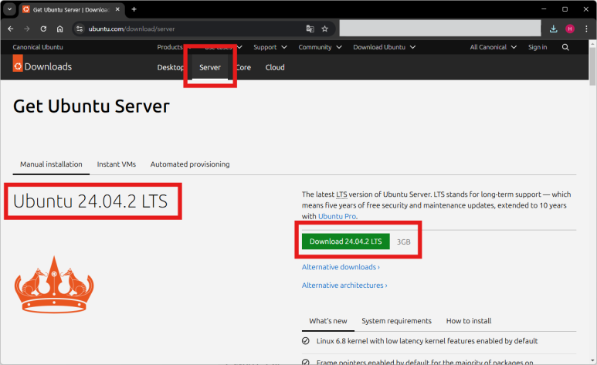View site information icon in address bar
The width and height of the screenshot is (597, 365).
click(x=80, y=29)
